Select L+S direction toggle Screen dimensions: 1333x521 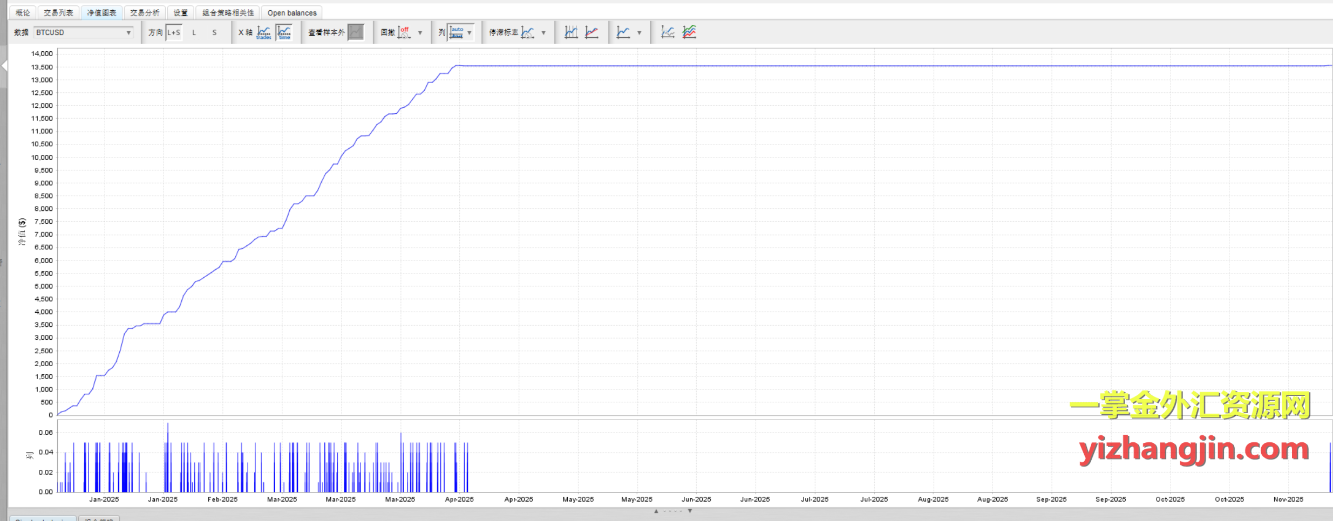174,32
